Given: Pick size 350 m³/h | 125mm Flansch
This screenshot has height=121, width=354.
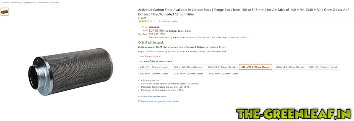Looking at the screenshot, I should coord(221,67).
